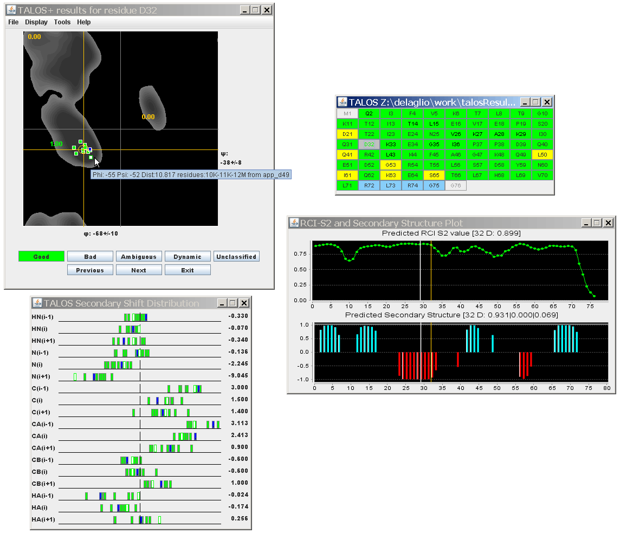Select green residue L71 cell
This screenshot has height=534, width=620.
pyautogui.click(x=347, y=185)
